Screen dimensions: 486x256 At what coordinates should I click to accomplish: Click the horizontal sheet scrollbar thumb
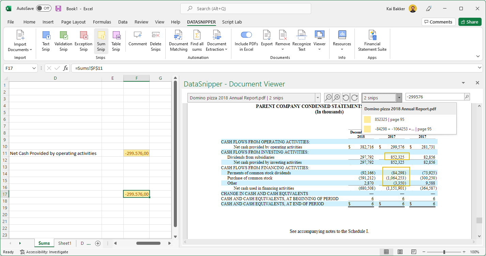tap(148, 243)
